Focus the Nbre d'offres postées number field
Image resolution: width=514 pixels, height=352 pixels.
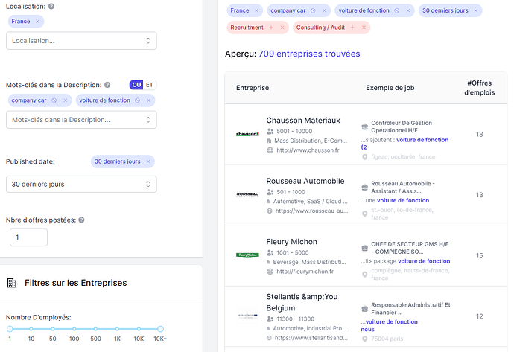pyautogui.click(x=28, y=237)
